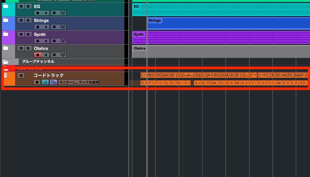Mute the コードトラック chord track
The height and width of the screenshot is (177, 310).
pos(21,76)
